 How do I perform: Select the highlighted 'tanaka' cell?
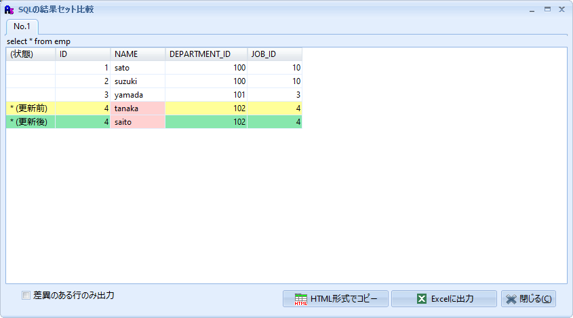coord(138,108)
